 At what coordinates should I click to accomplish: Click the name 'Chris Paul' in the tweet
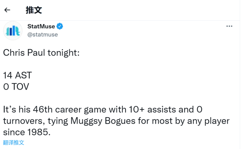pyautogui.click(x=24, y=53)
